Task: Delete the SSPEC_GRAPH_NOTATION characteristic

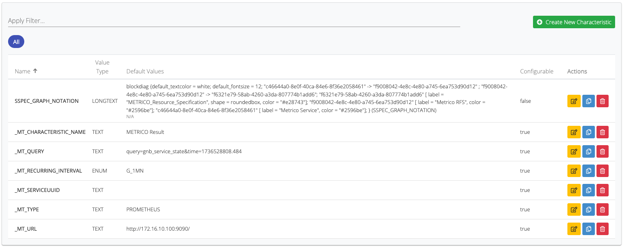Action: tap(602, 101)
